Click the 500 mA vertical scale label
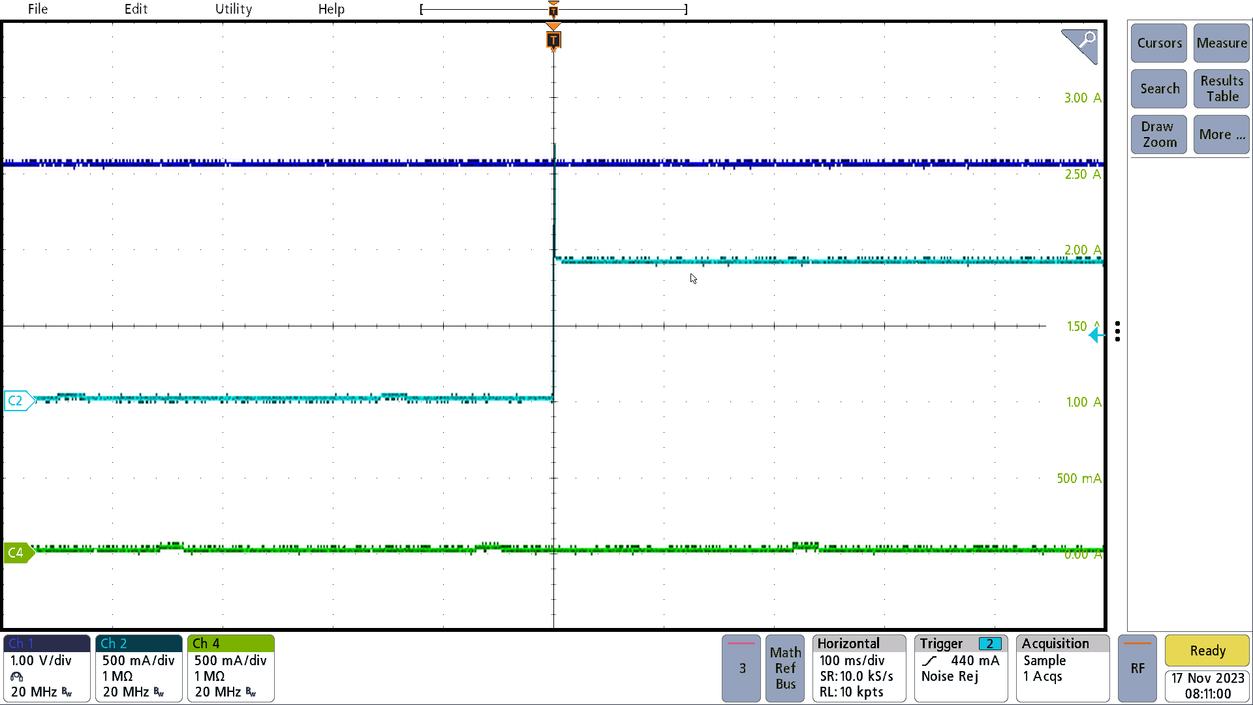 pyautogui.click(x=1079, y=478)
